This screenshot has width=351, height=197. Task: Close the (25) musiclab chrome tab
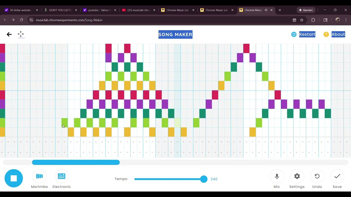154,10
